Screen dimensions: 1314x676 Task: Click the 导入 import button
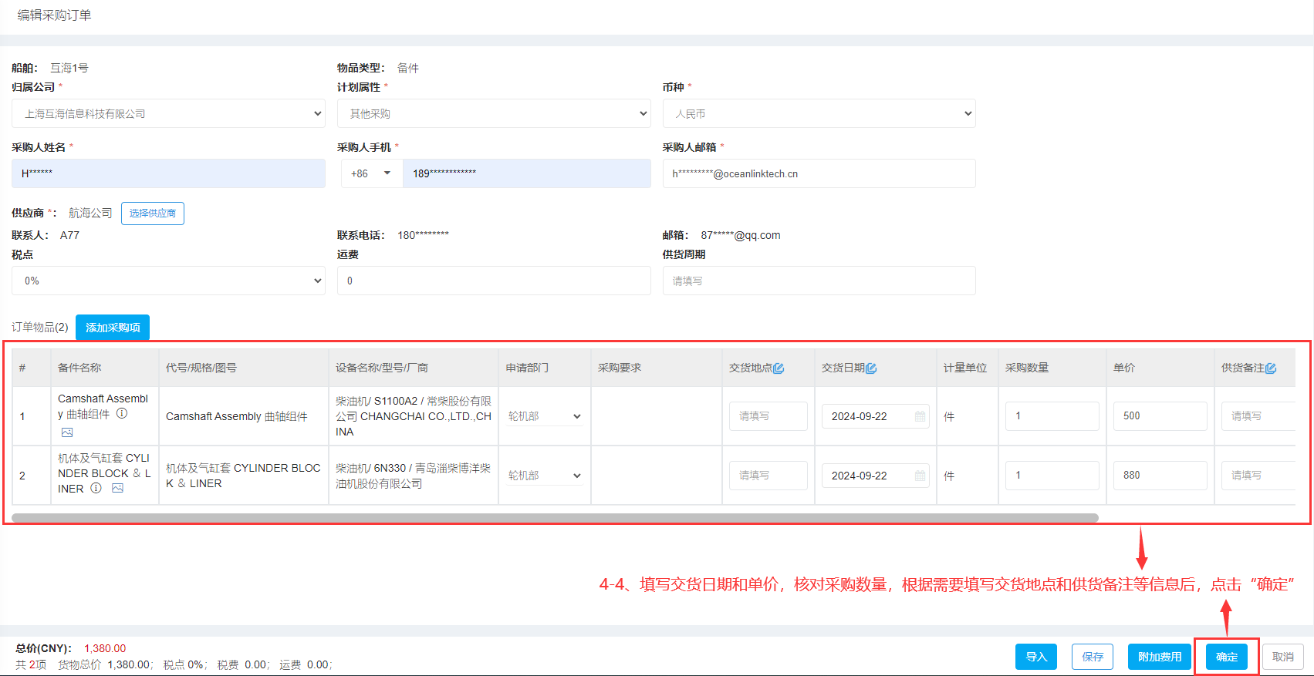coord(1036,657)
